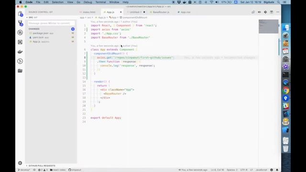306x172 pixels.
Task: Open the File menu
Action: (x=38, y=2)
